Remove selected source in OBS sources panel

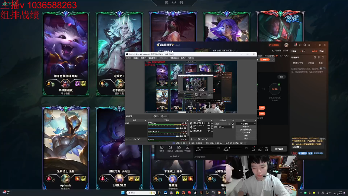(195, 139)
